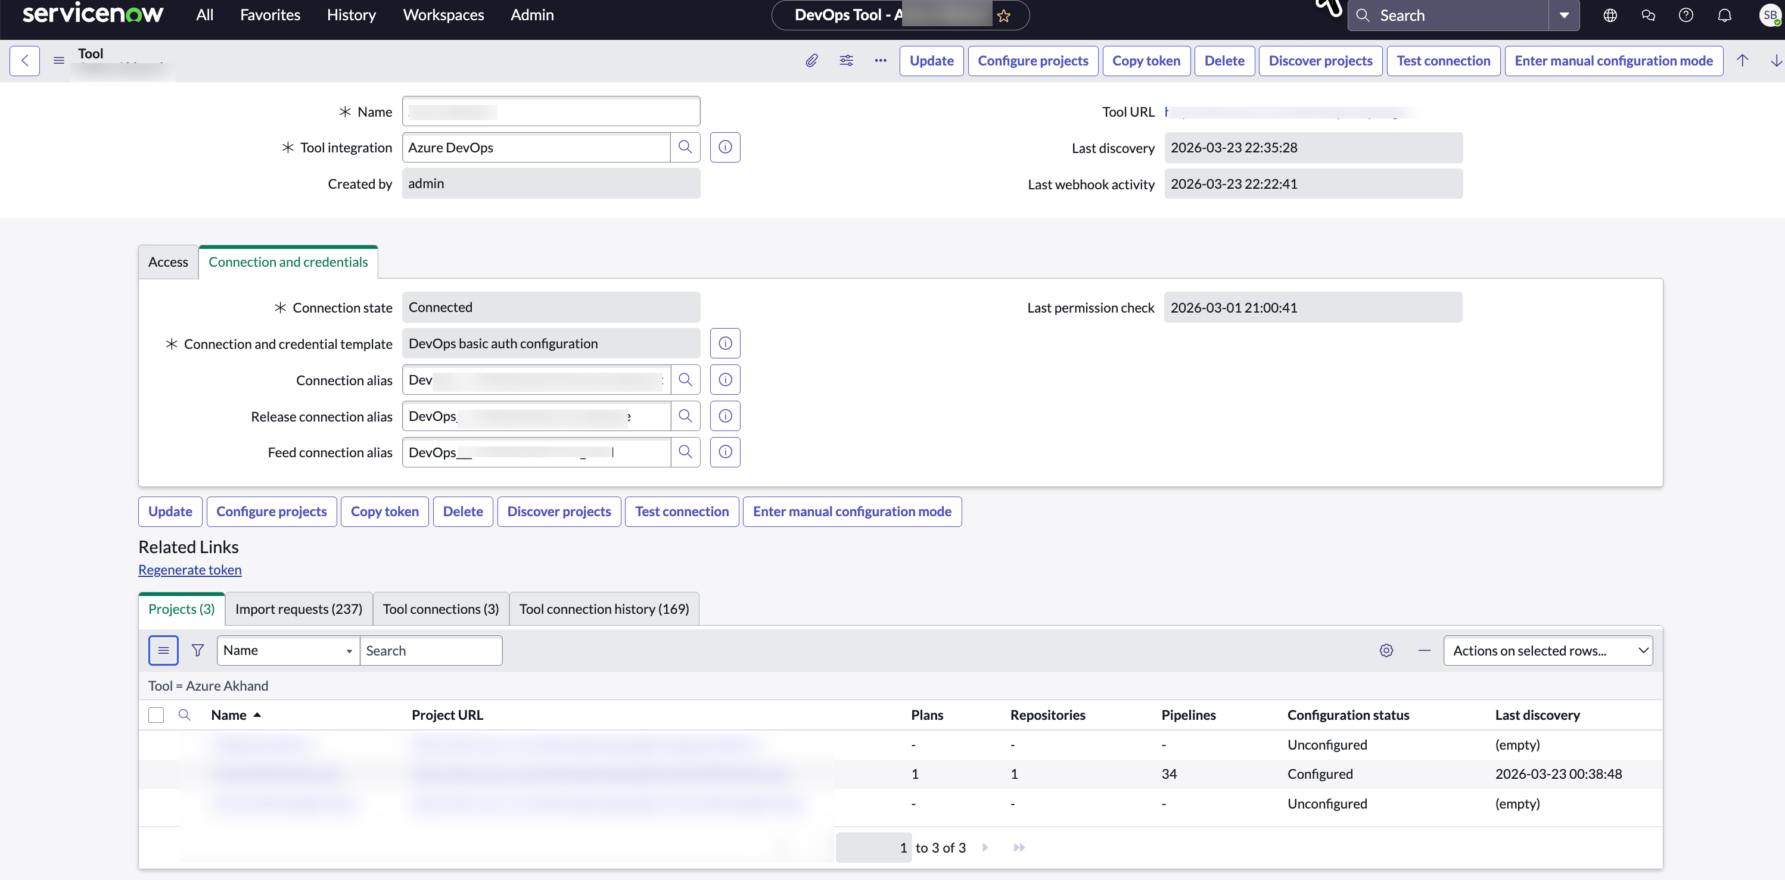Image resolution: width=1785 pixels, height=880 pixels.
Task: Open the form context hamburger menu
Action: click(x=59, y=60)
